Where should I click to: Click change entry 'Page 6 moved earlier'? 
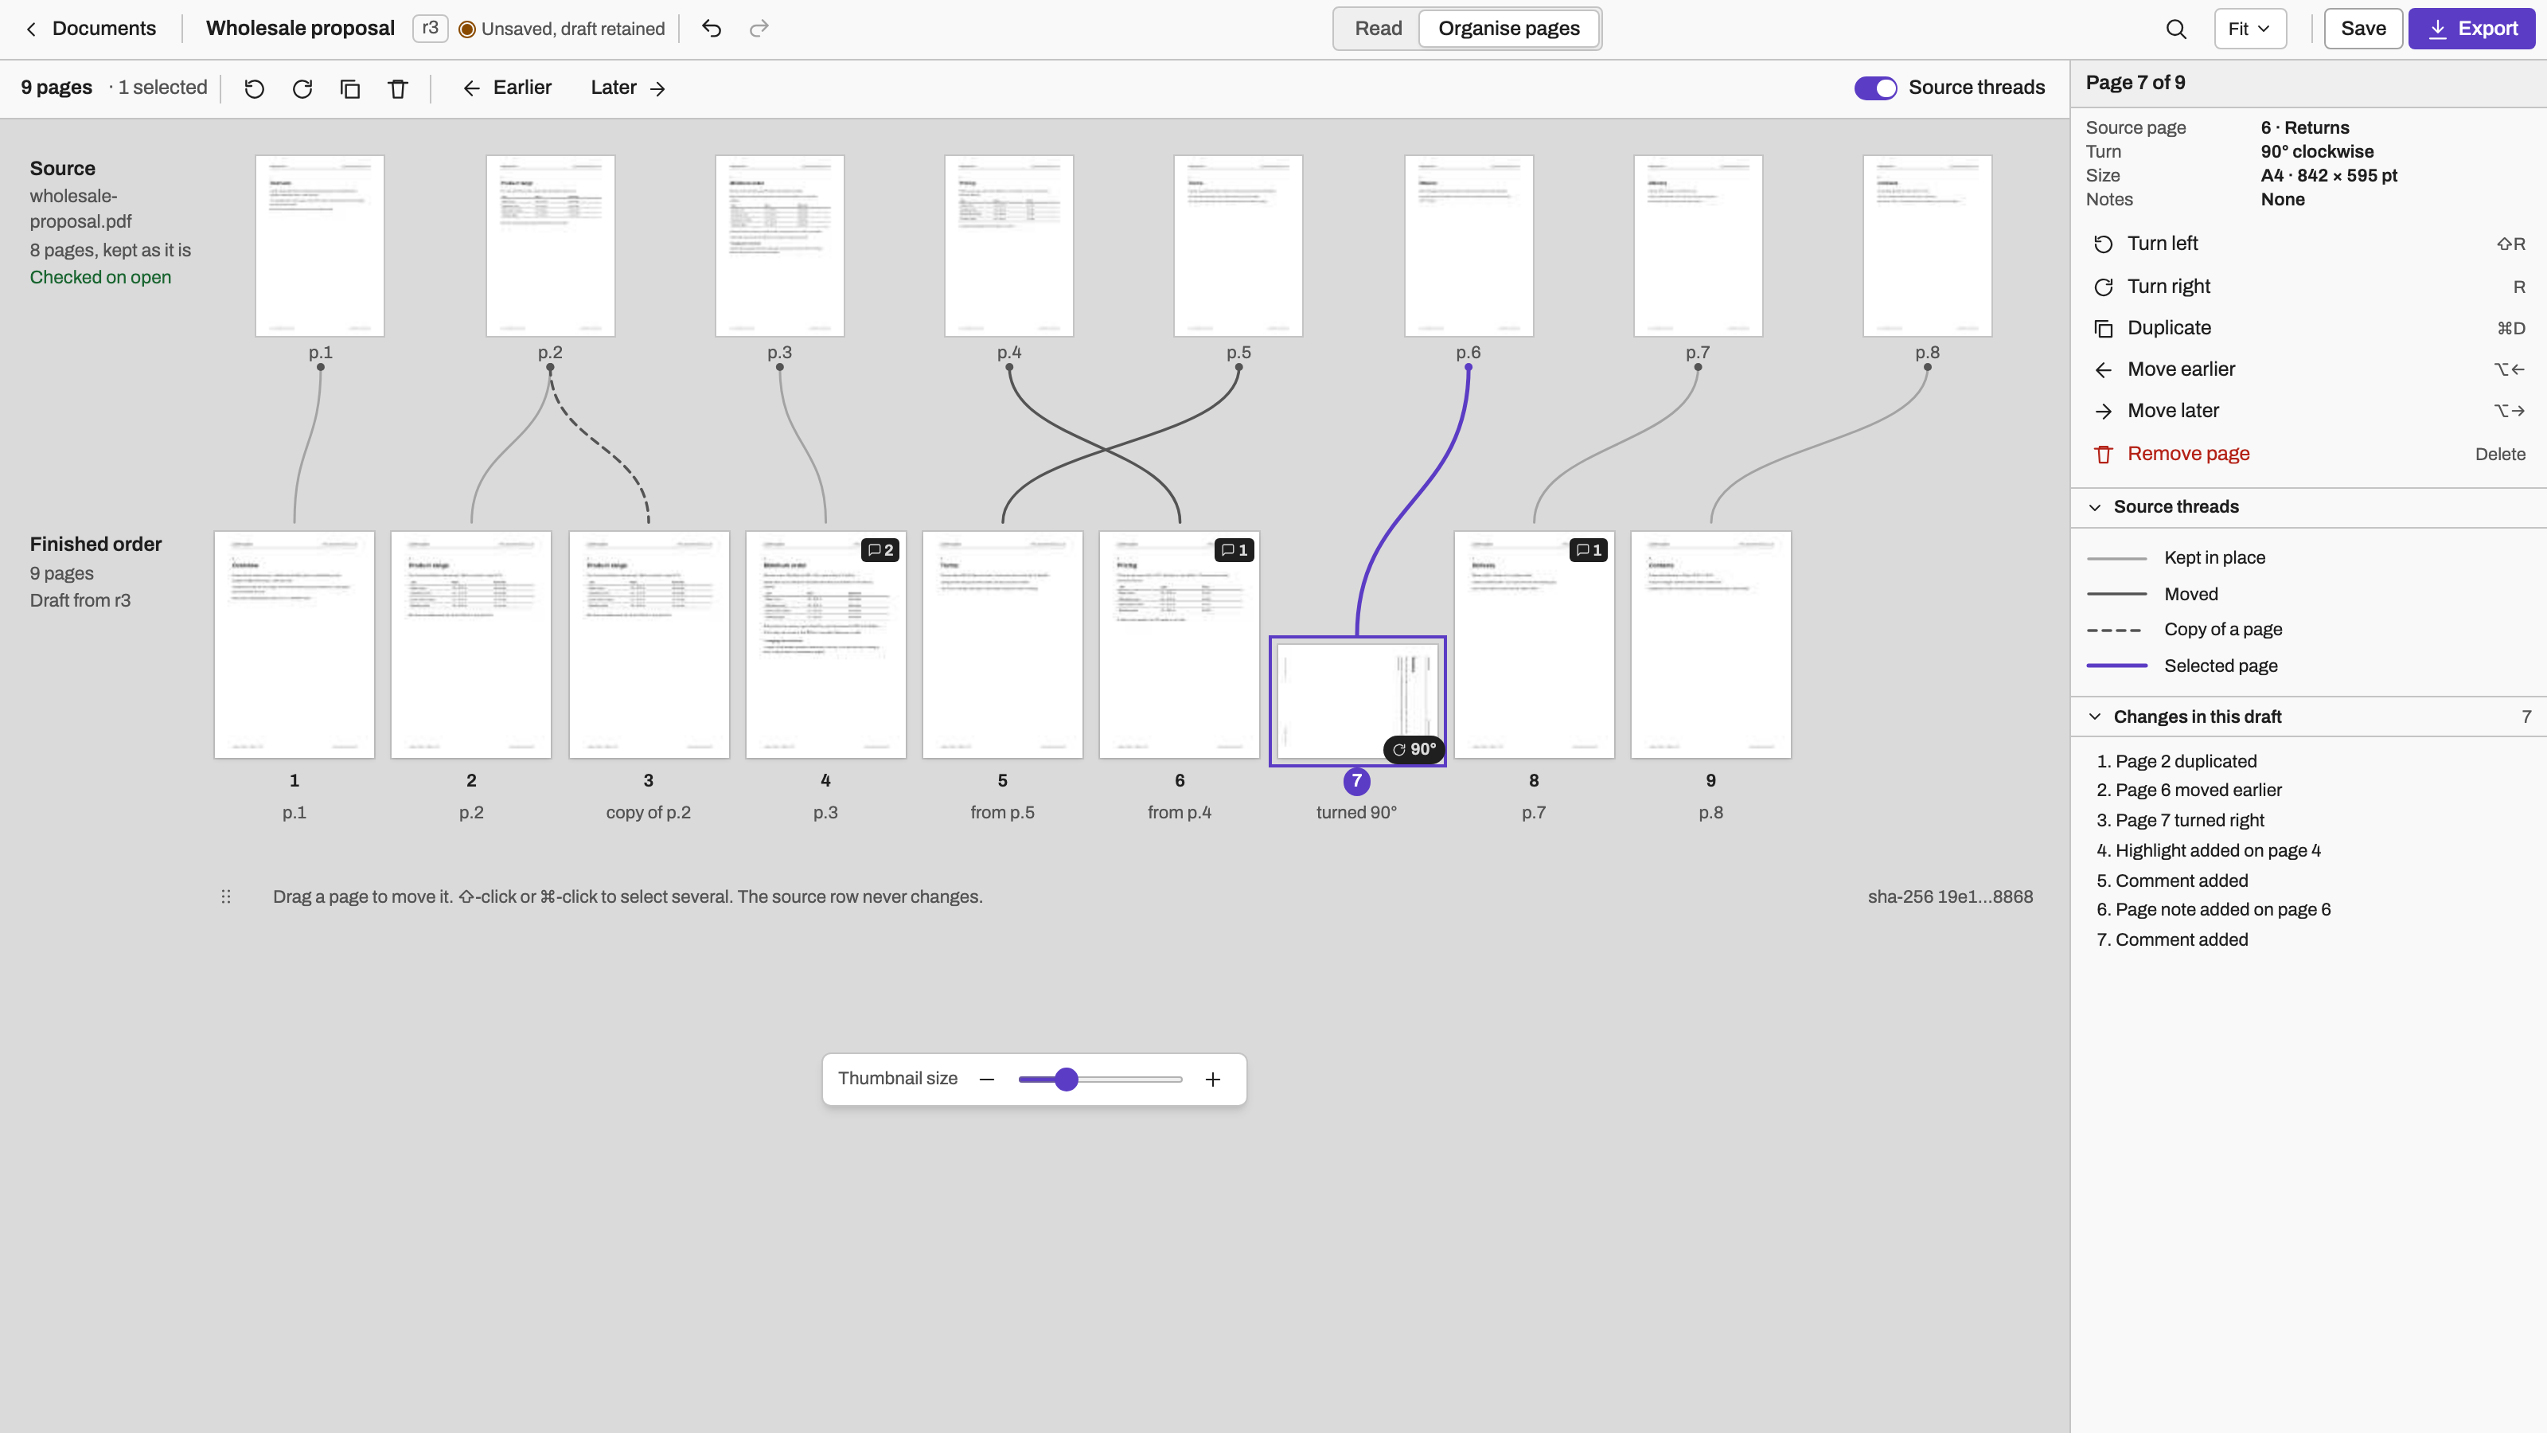(x=2198, y=791)
